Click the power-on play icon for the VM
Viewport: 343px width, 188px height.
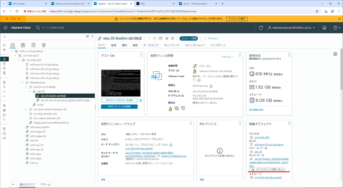[149, 38]
